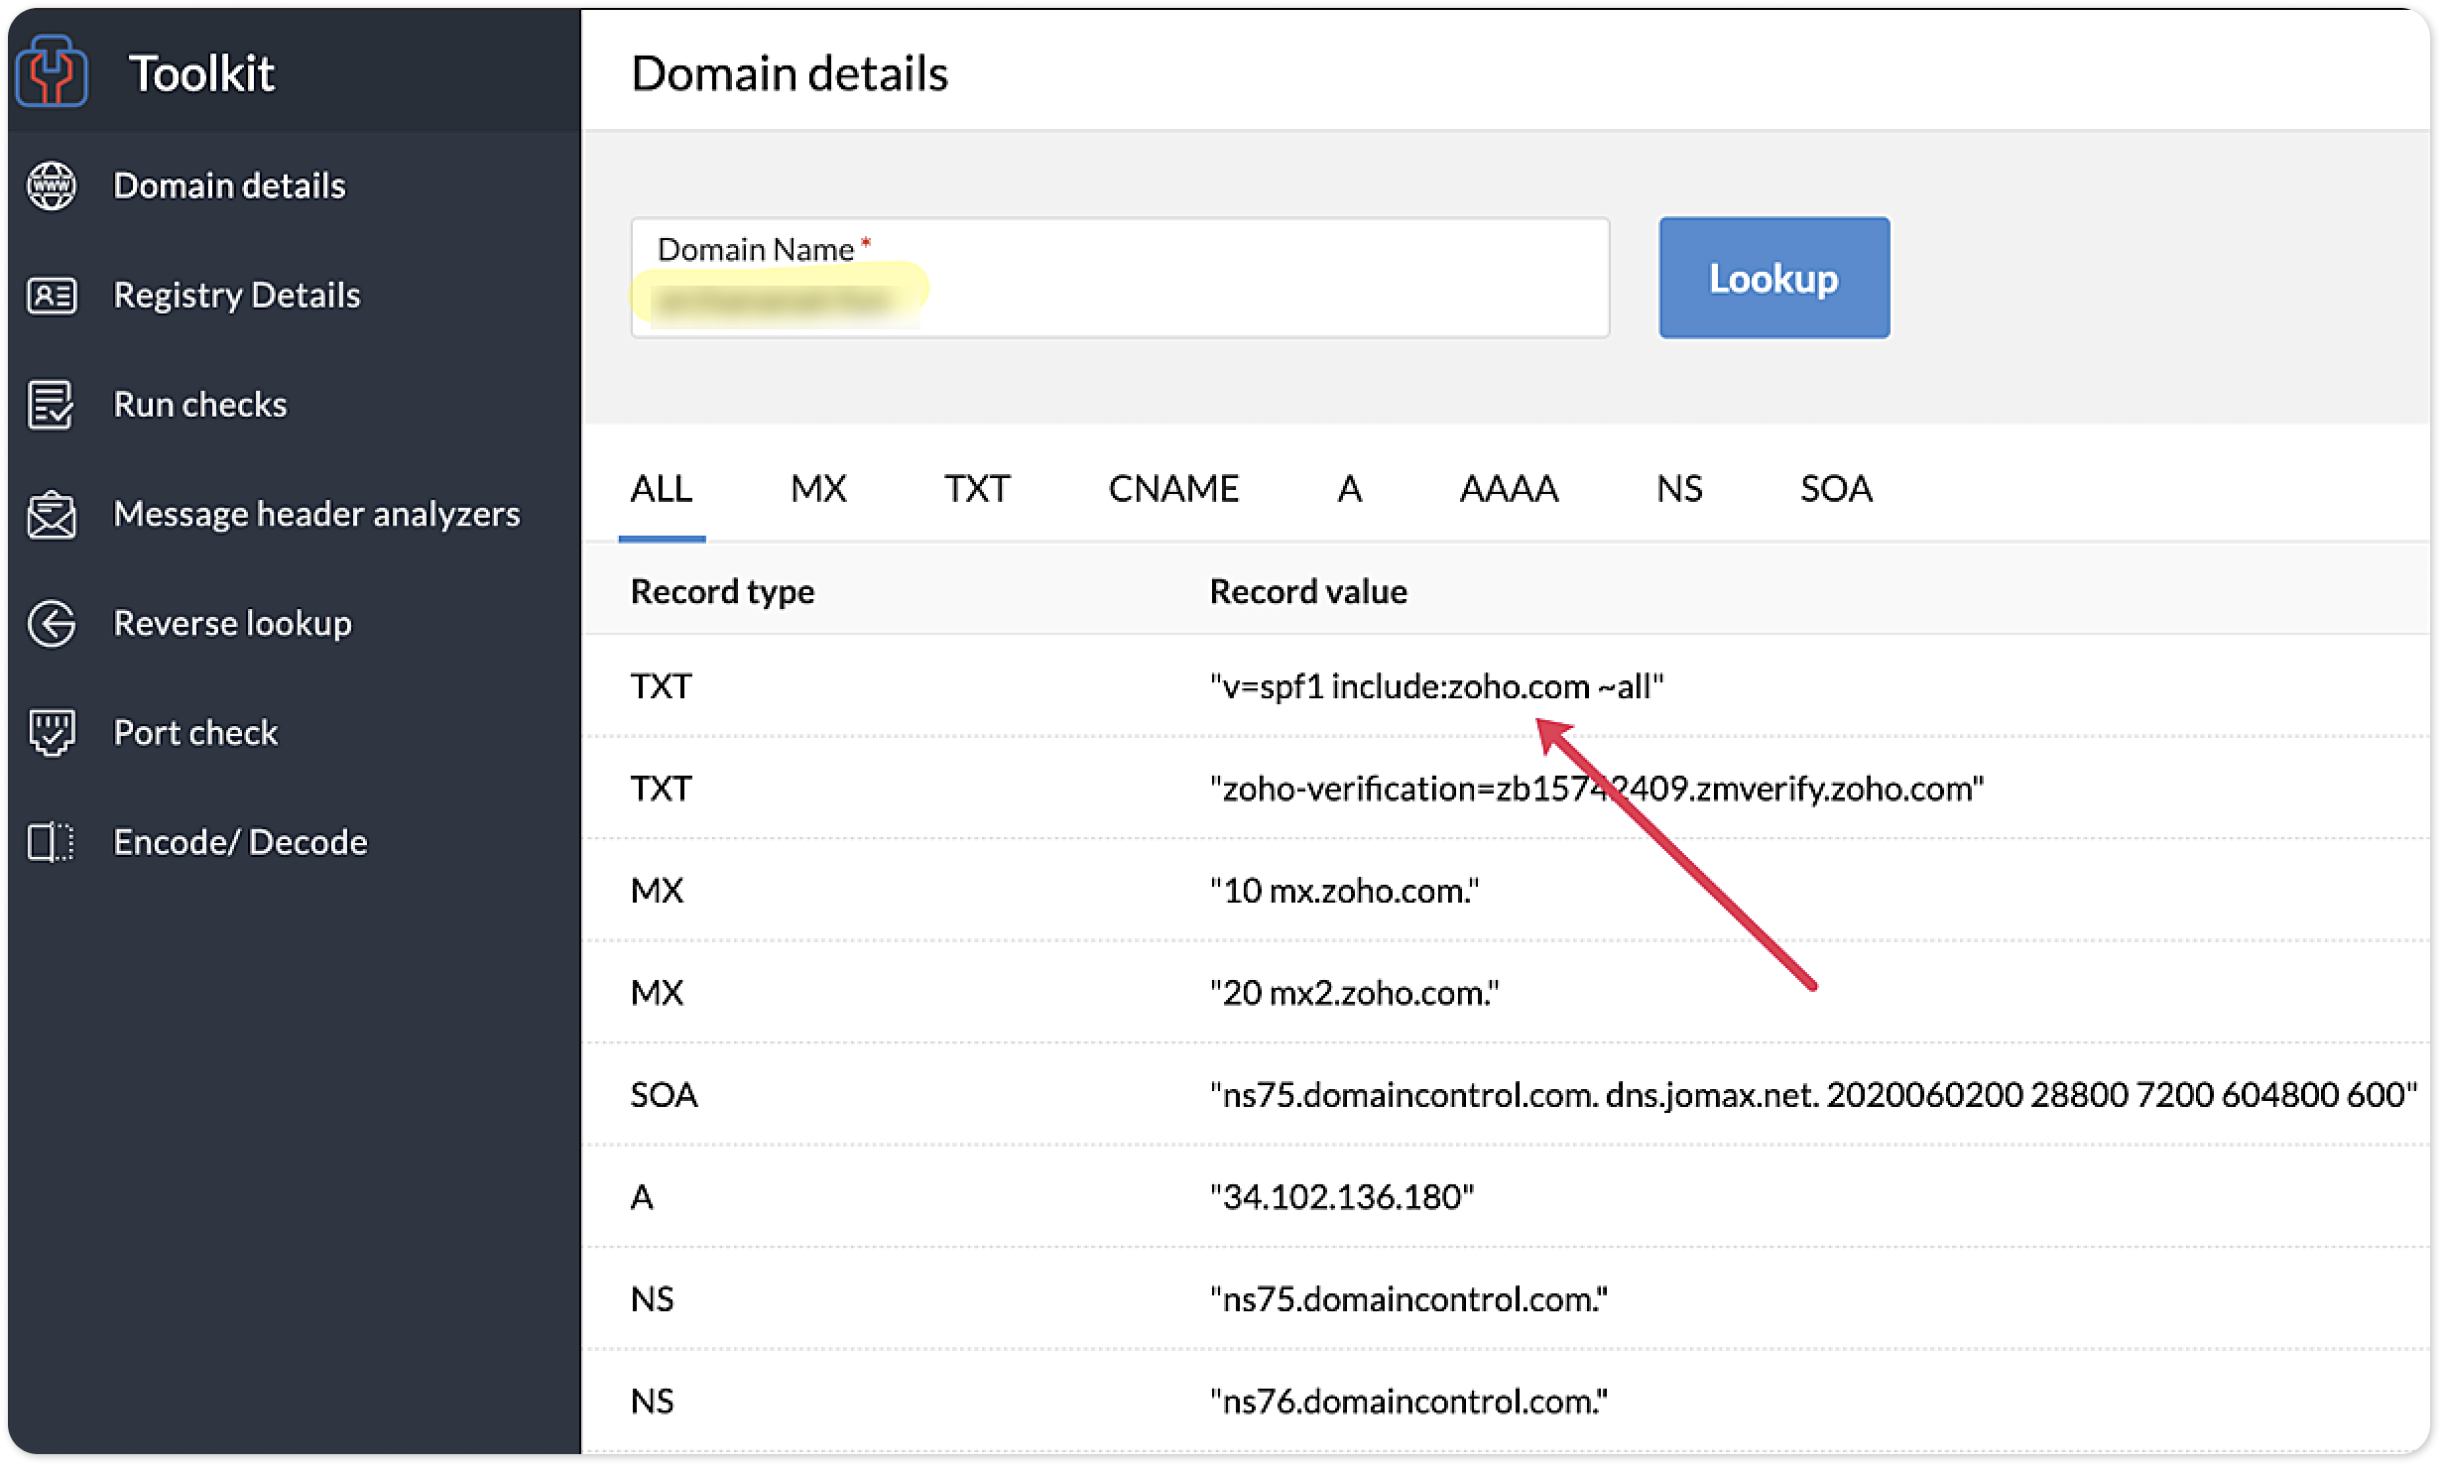Switch to the MX records tab
Viewport: 2442px width, 1466px height.
(818, 489)
